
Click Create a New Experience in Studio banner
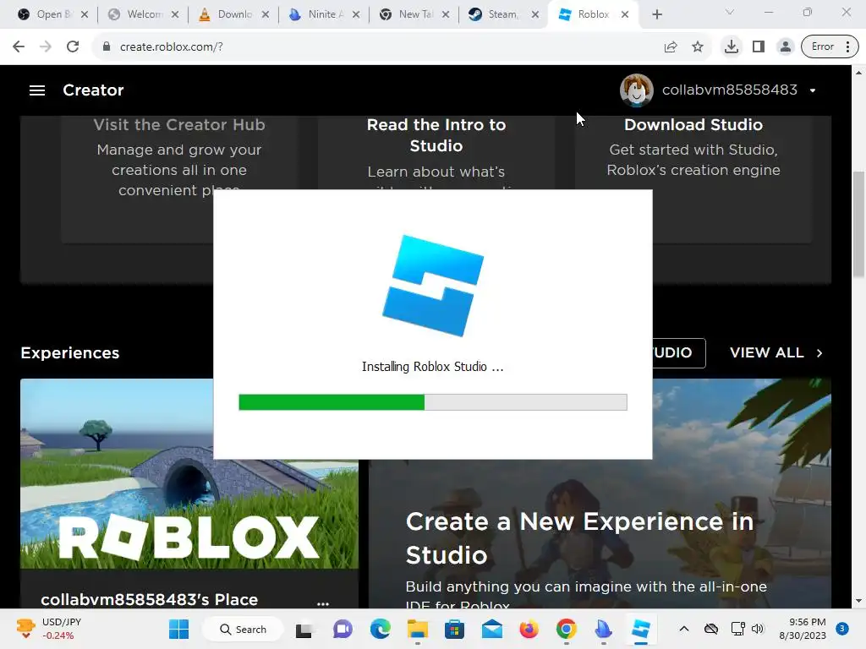click(600, 534)
